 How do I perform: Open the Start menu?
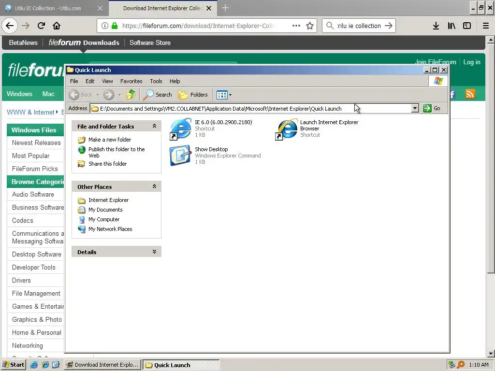tap(13, 365)
